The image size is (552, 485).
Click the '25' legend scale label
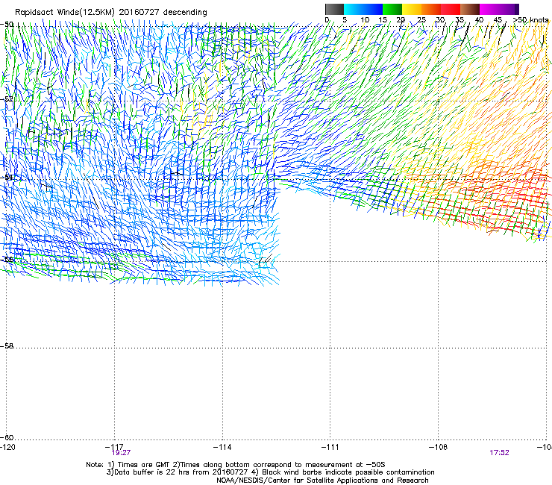pyautogui.click(x=421, y=20)
